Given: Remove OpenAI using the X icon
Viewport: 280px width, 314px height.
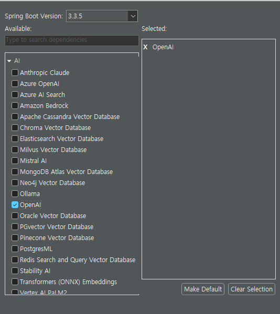Looking at the screenshot, I should click(x=145, y=47).
